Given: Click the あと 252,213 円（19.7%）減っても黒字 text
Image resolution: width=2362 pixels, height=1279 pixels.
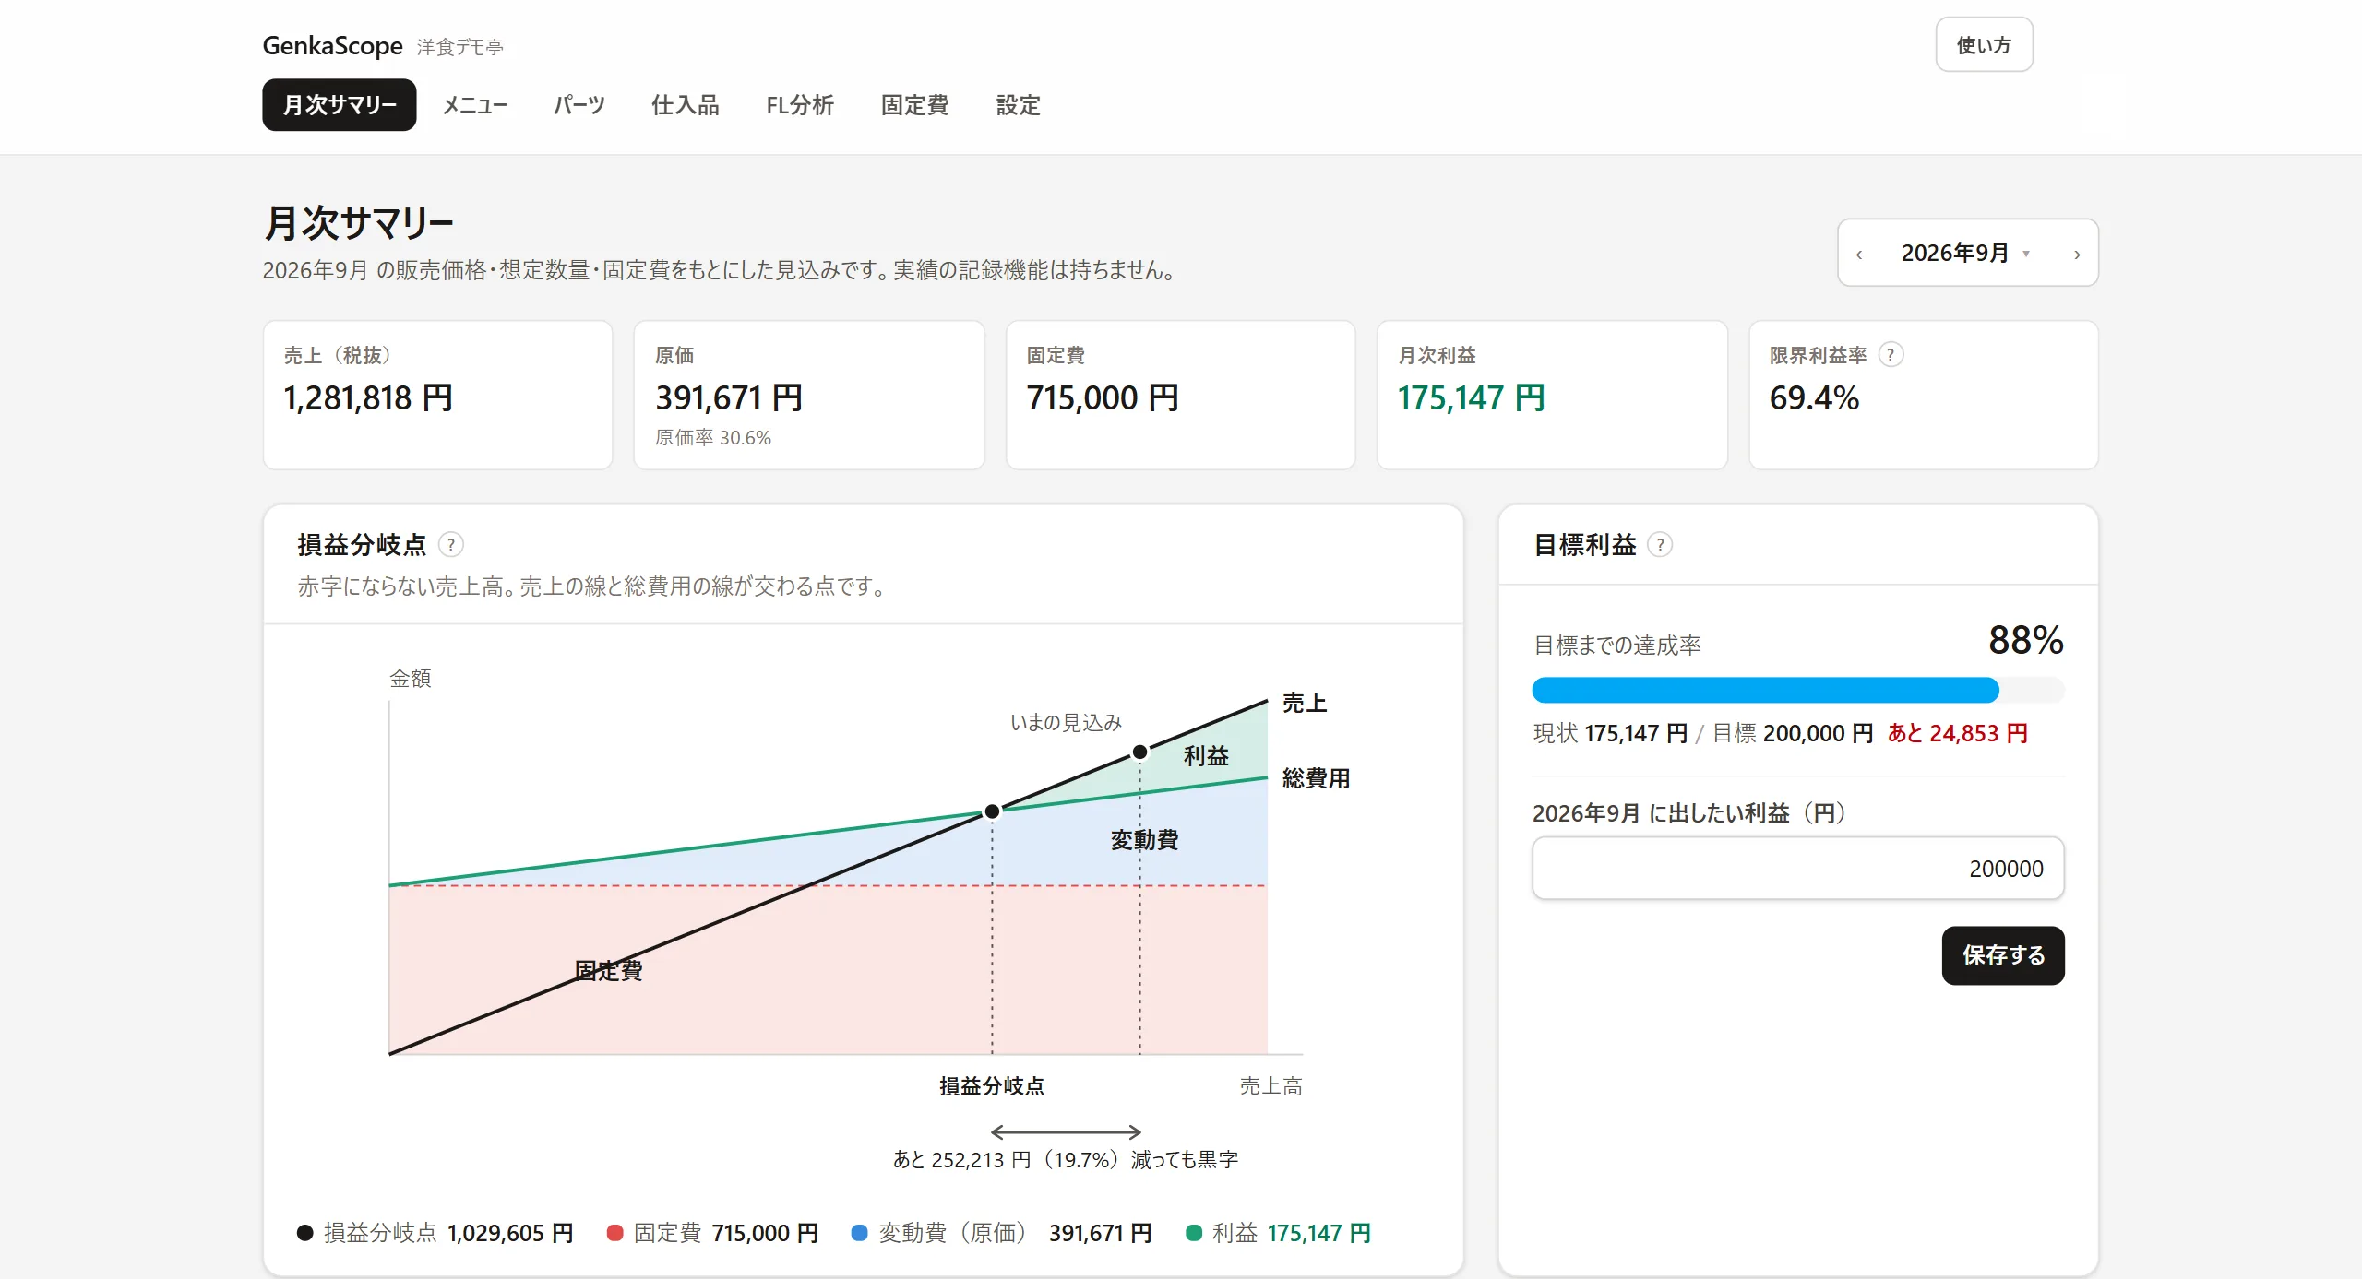Looking at the screenshot, I should coord(1066,1160).
